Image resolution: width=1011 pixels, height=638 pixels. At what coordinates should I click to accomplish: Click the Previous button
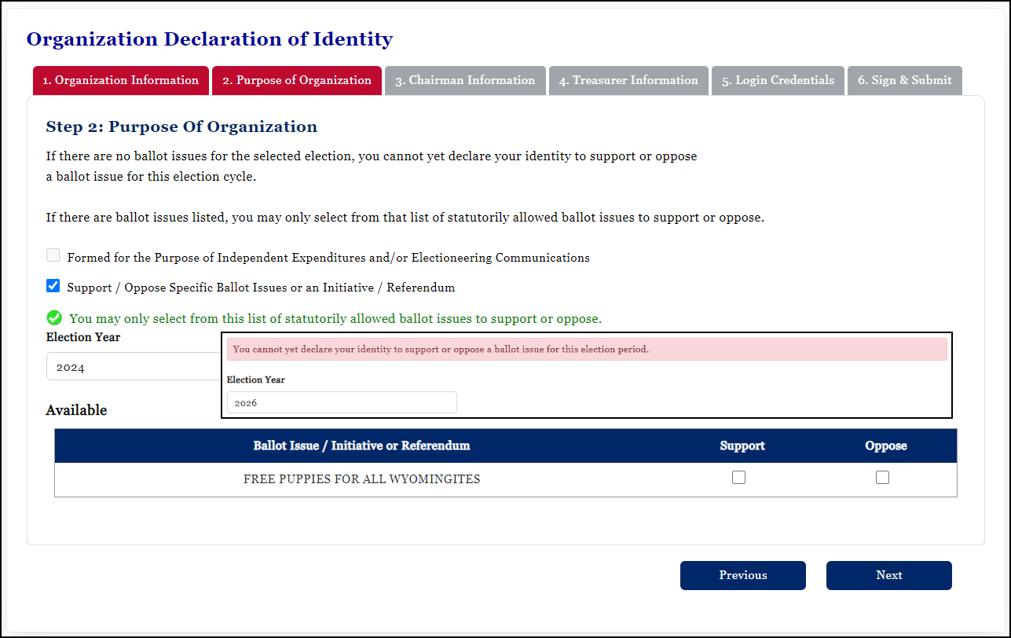click(x=742, y=575)
